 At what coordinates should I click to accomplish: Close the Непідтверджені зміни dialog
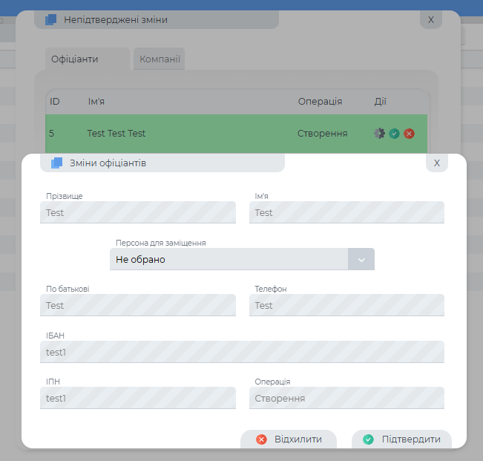coord(430,20)
